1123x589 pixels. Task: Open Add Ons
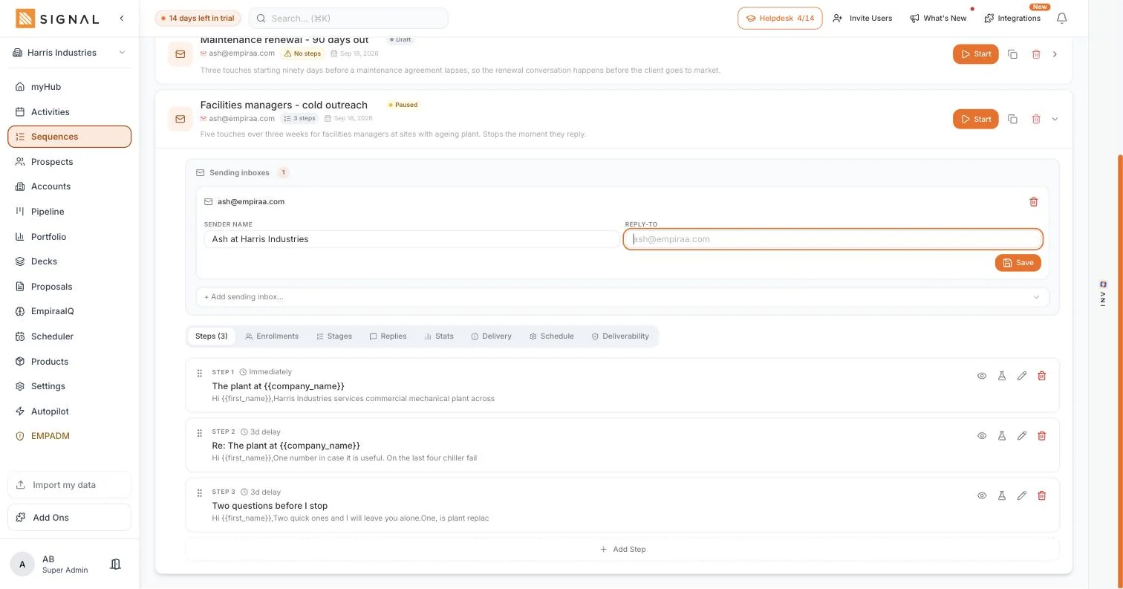point(70,518)
